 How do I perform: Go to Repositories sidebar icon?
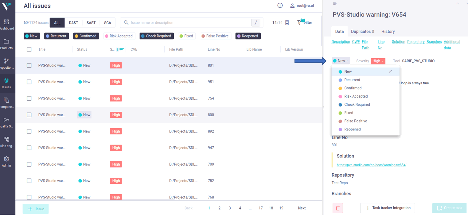pyautogui.click(x=6, y=61)
